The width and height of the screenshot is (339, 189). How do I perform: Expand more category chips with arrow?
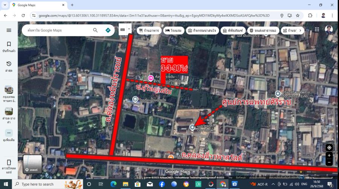[300, 30]
